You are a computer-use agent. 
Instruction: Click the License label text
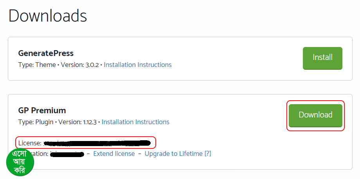(30, 143)
